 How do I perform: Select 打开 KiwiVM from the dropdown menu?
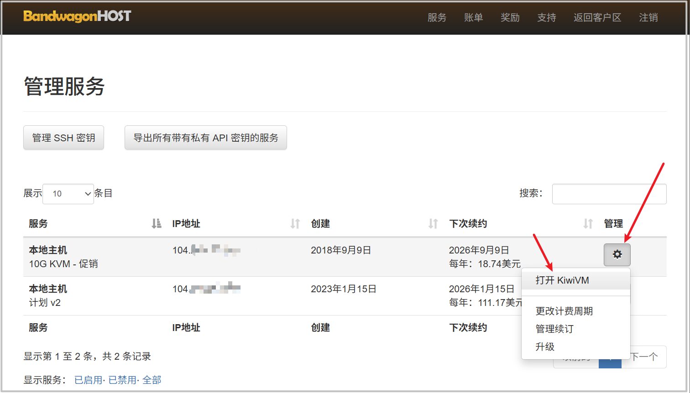pyautogui.click(x=562, y=280)
